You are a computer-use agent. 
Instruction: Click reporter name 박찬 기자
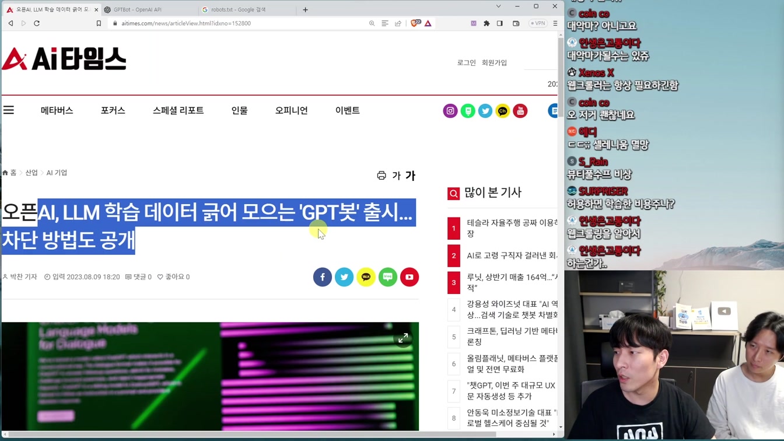tap(23, 277)
